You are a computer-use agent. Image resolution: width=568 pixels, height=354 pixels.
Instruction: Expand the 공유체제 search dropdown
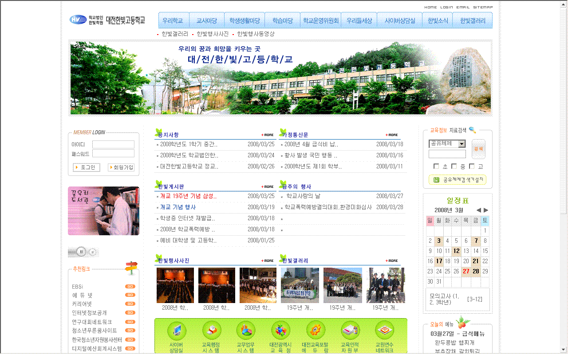point(462,144)
